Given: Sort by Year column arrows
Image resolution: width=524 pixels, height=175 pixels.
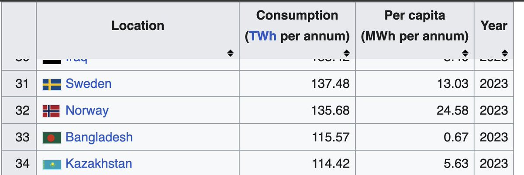Looking at the screenshot, I should [504, 53].
